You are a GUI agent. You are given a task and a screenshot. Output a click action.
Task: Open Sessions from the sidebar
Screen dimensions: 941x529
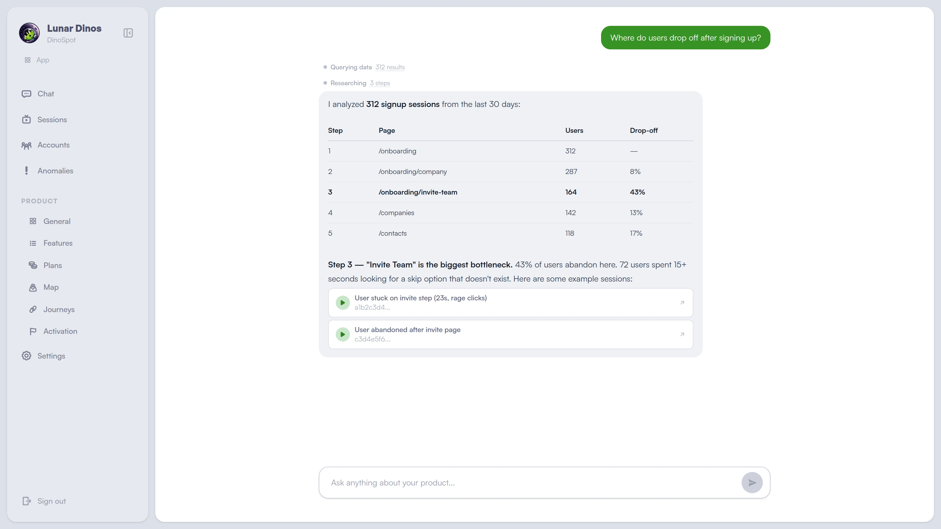pyautogui.click(x=52, y=119)
